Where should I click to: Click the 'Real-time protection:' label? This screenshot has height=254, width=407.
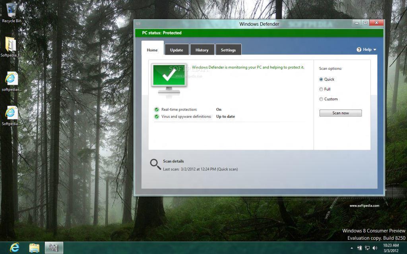tap(179, 110)
